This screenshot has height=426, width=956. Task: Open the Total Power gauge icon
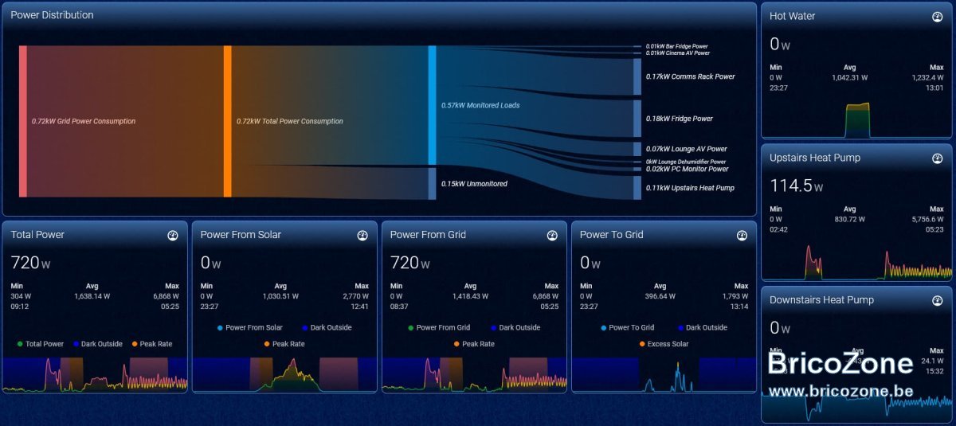point(172,236)
